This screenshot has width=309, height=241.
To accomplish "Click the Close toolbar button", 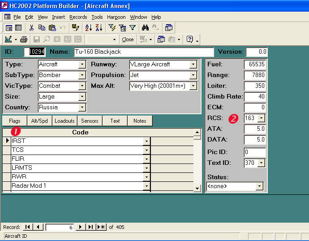I will [128, 39].
